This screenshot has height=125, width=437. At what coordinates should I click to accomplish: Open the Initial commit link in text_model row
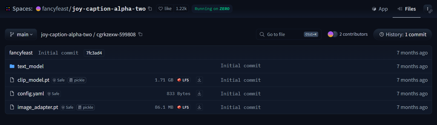(x=241, y=66)
